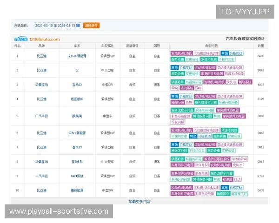The height and width of the screenshot is (223, 279).
Task: Click the 汽车投诉数据实时统计 title
Action: click(245, 39)
